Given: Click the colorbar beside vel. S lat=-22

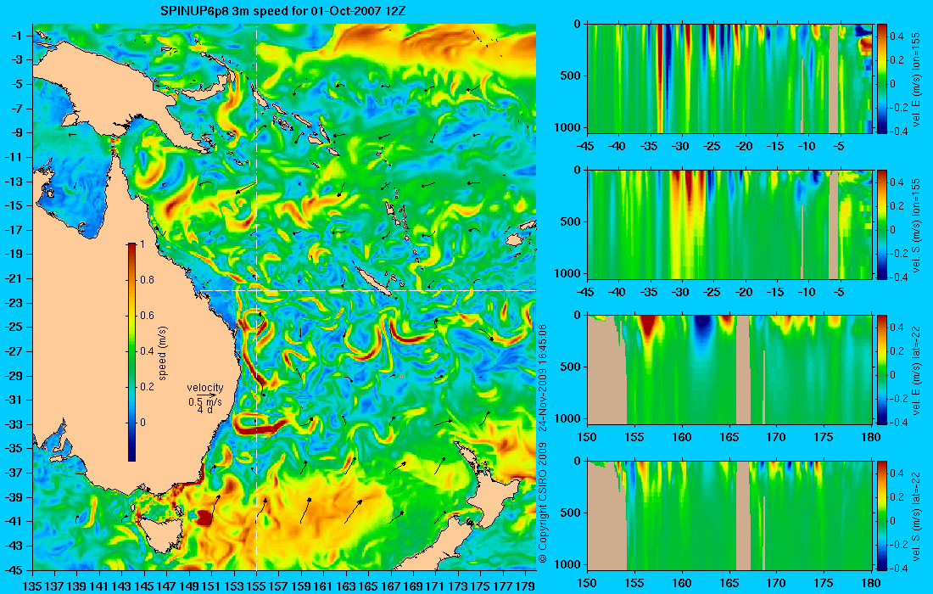Looking at the screenshot, I should pyautogui.click(x=882, y=515).
